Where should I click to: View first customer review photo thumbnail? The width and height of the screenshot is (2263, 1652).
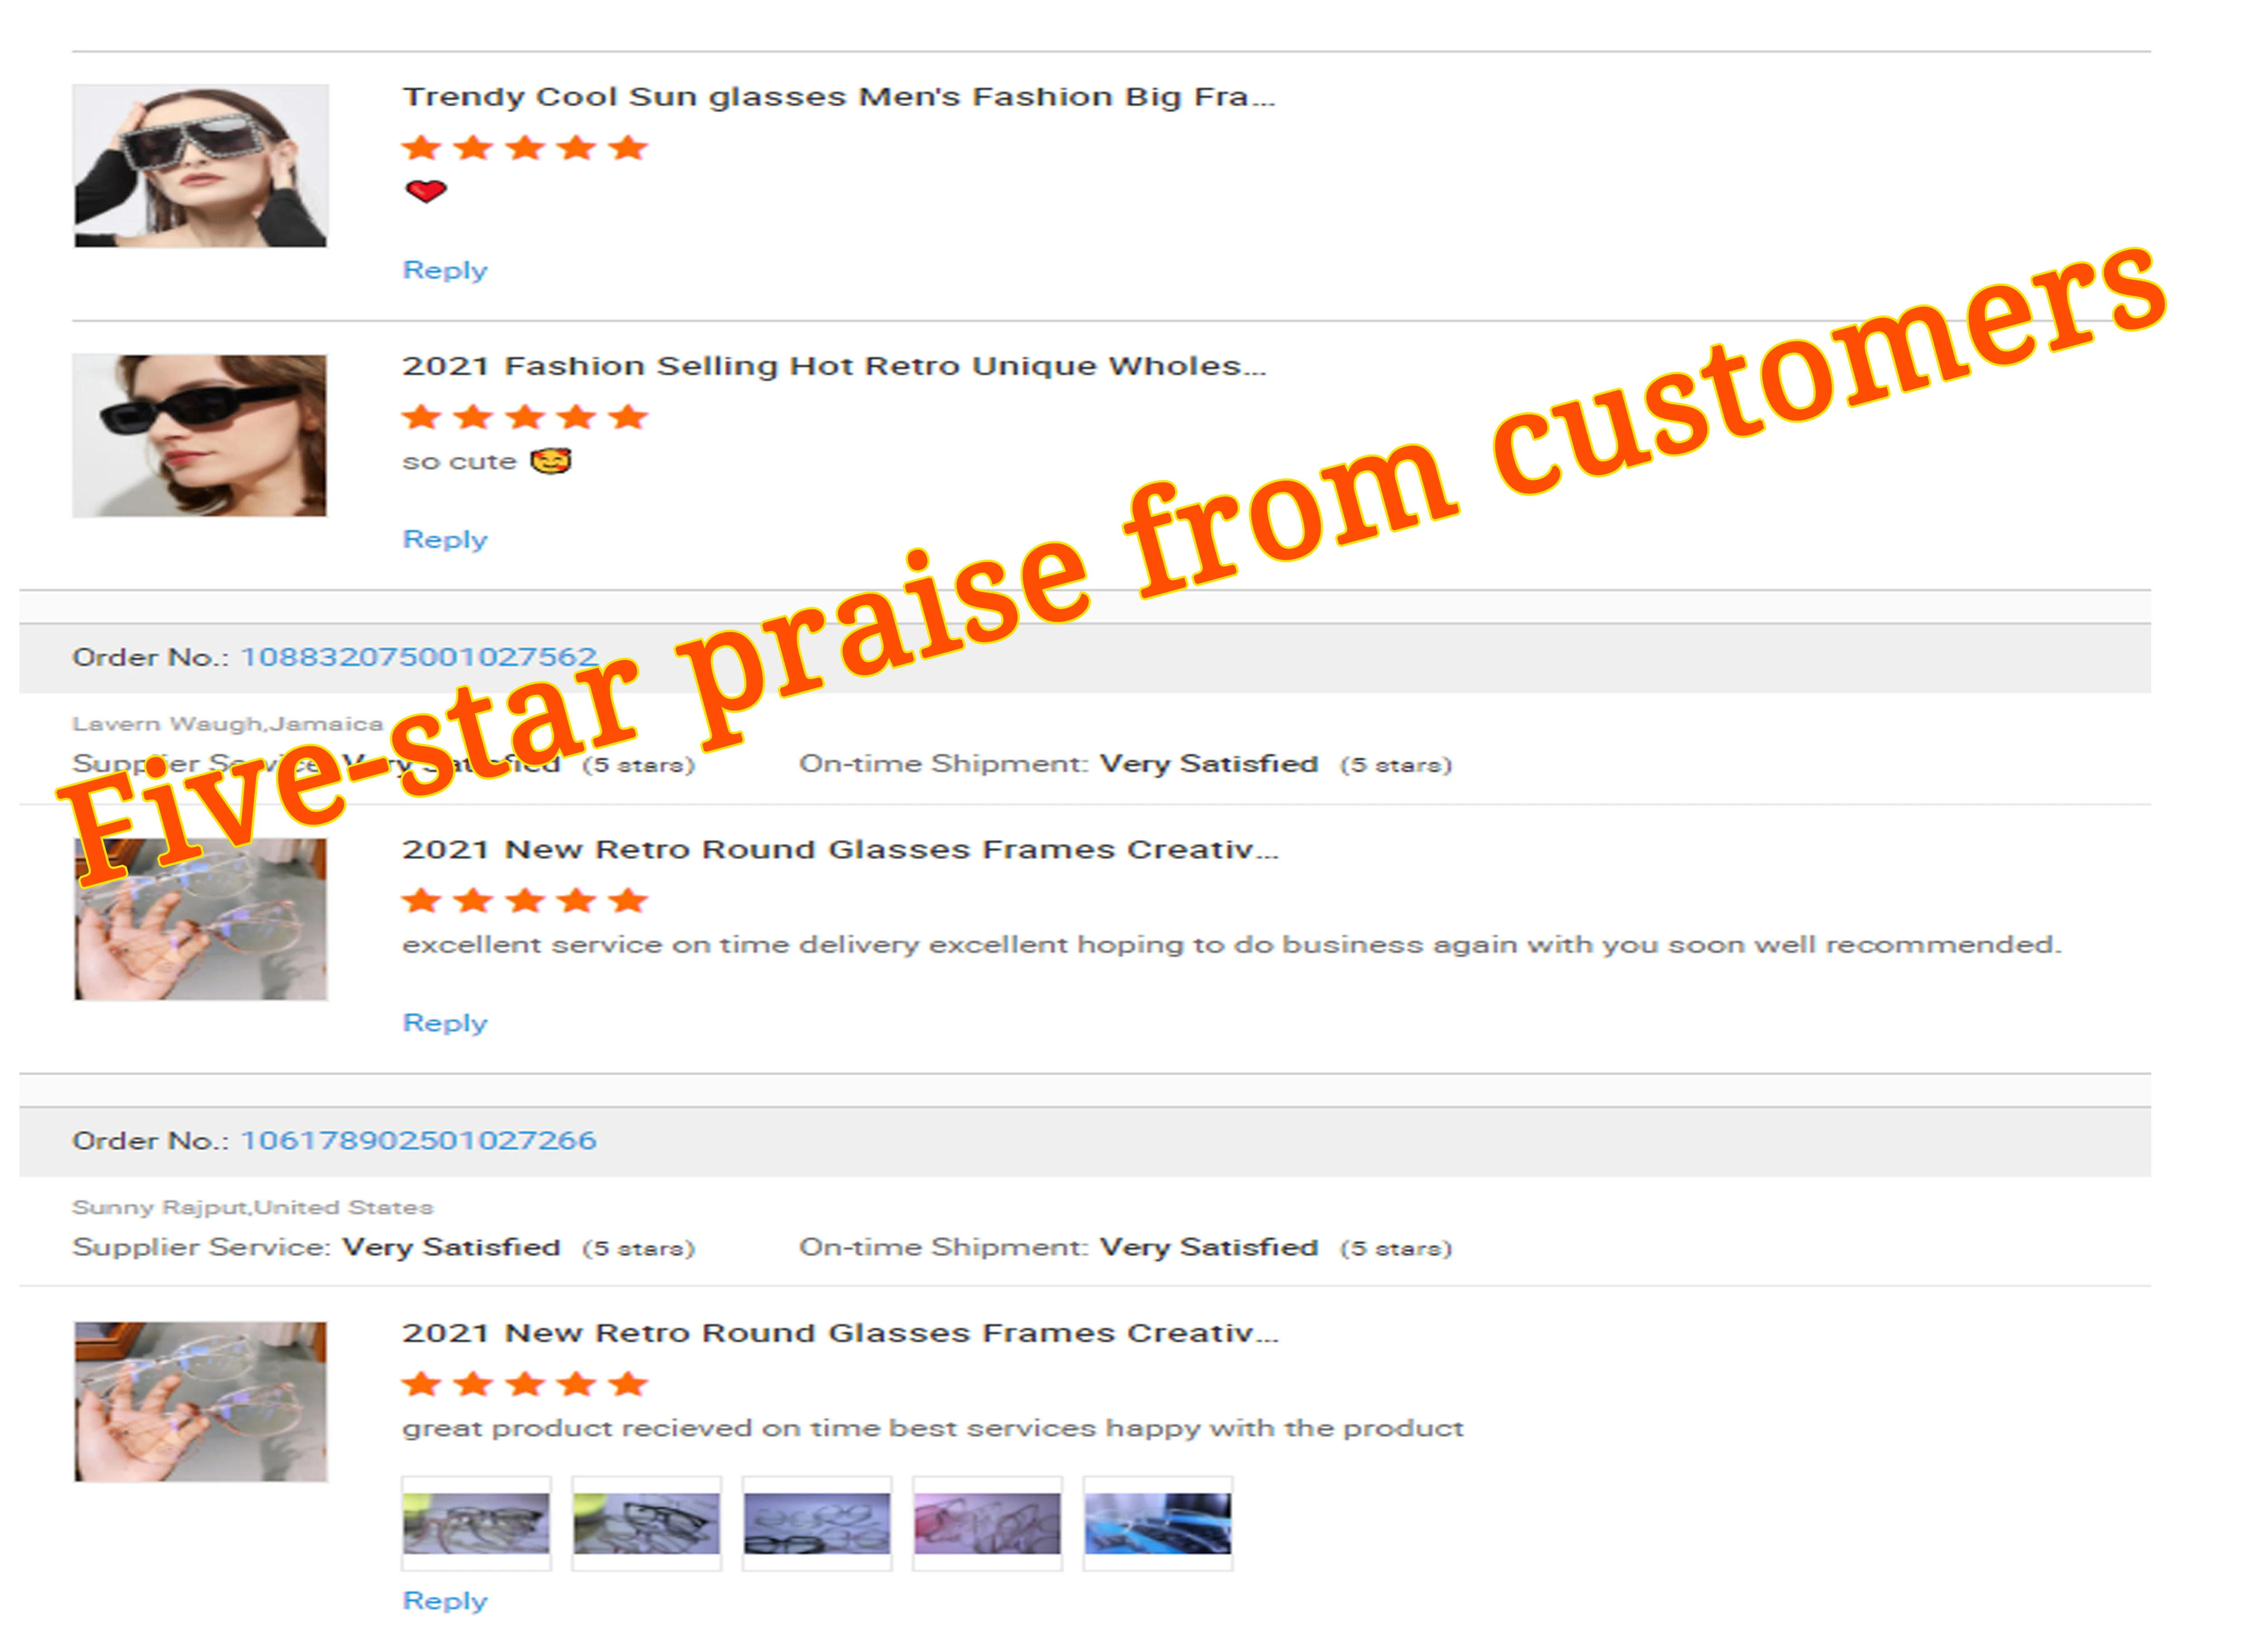[476, 1524]
